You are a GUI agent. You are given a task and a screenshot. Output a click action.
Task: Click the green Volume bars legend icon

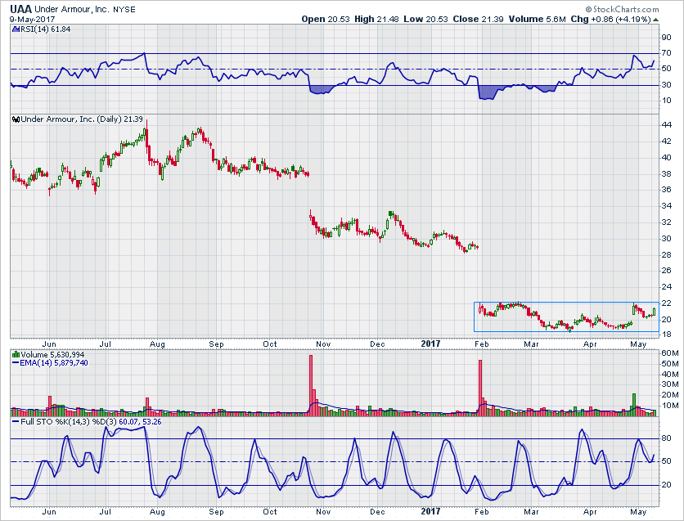(x=16, y=354)
